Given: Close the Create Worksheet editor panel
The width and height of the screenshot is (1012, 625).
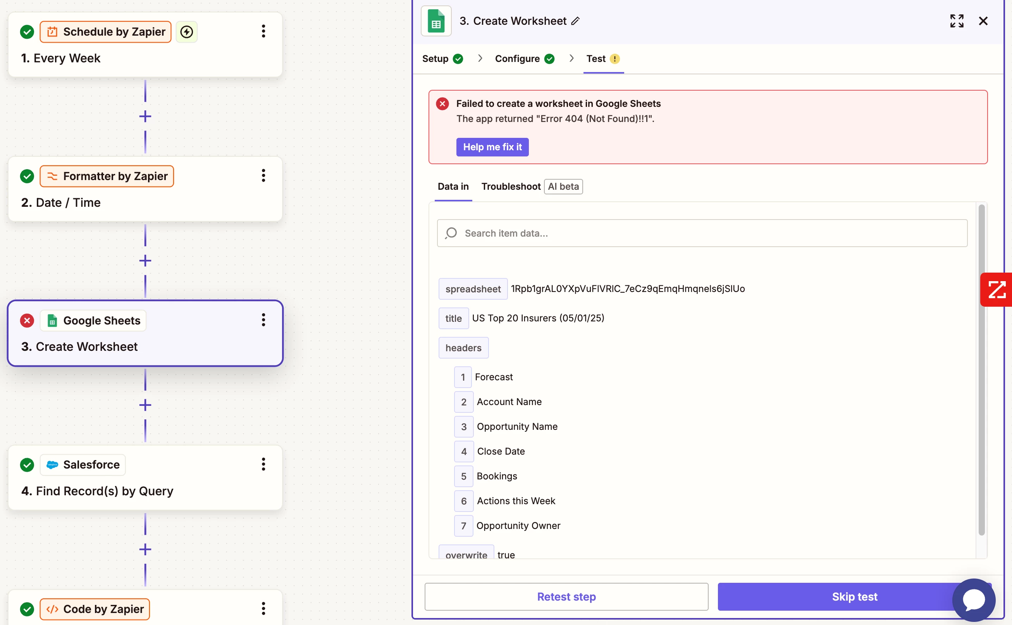Looking at the screenshot, I should (983, 21).
